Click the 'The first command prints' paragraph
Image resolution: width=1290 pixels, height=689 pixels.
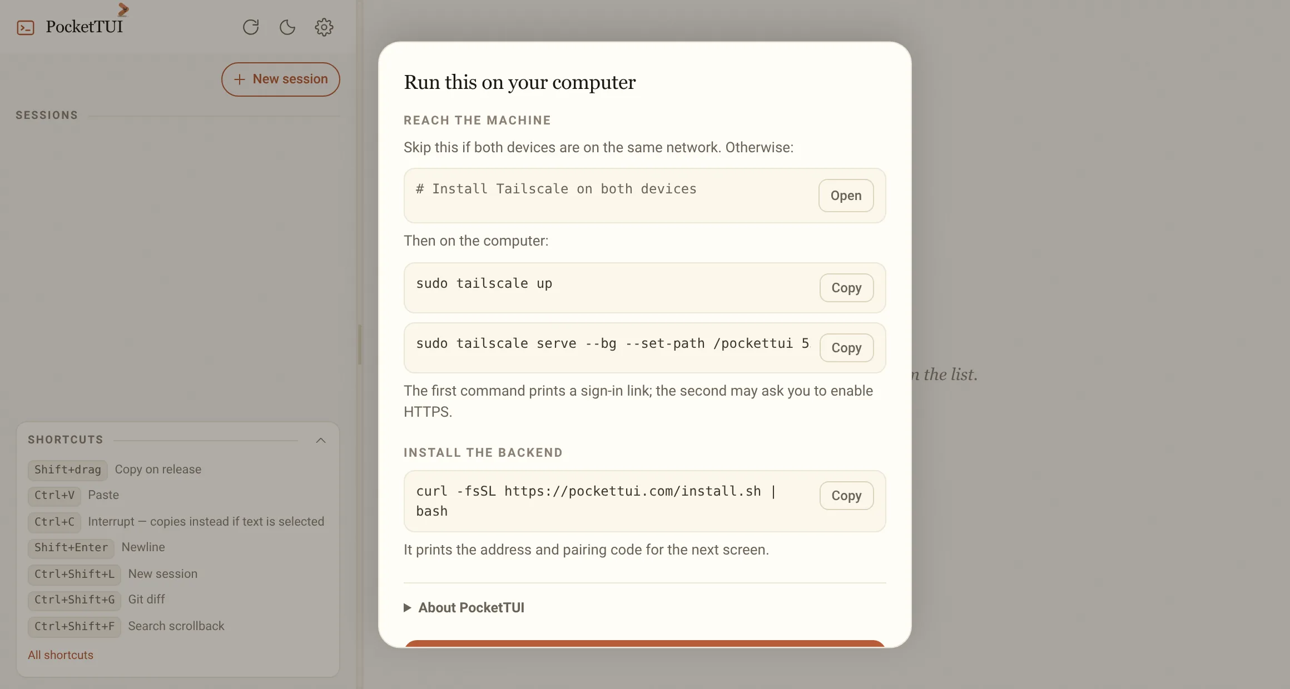click(x=638, y=401)
